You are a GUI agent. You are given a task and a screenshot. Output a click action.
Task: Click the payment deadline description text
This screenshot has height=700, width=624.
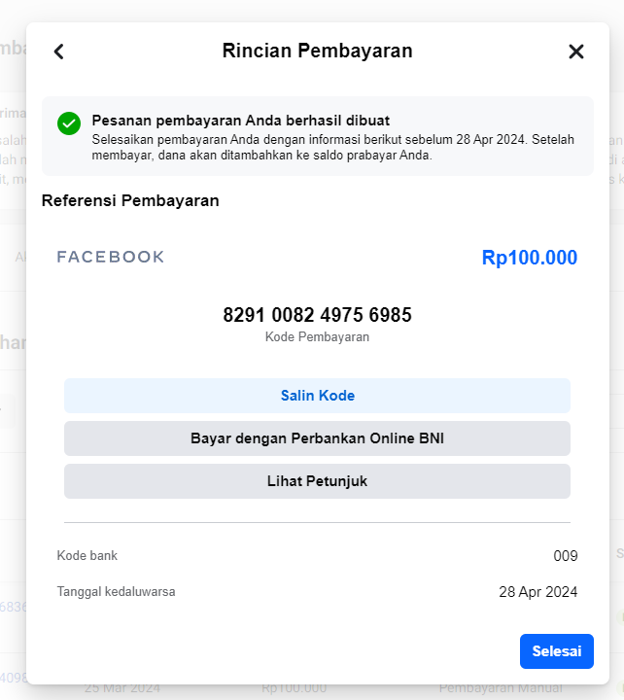333,148
